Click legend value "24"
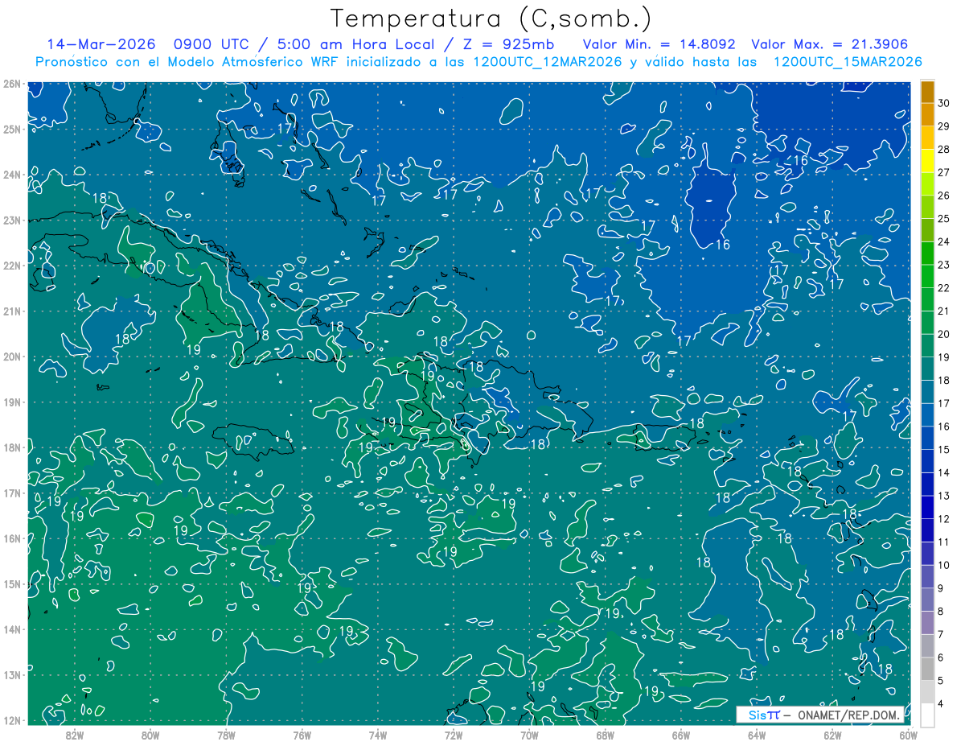 coord(943,242)
